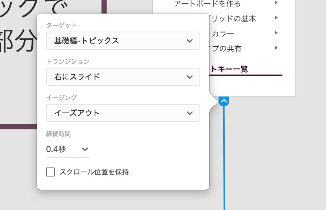This screenshot has height=210, width=326.
Task: Select the グリッドの基本 list item
Action: (233, 18)
